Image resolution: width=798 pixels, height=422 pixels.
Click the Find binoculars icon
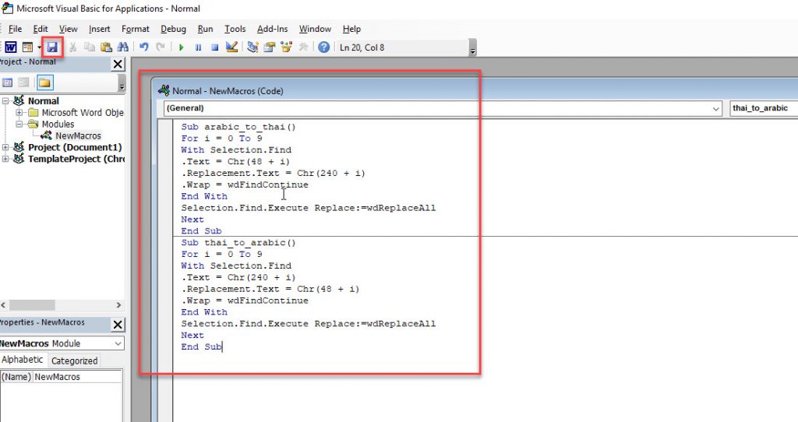pos(122,47)
